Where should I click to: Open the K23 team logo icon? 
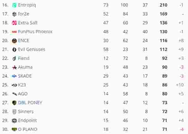coord(14,85)
